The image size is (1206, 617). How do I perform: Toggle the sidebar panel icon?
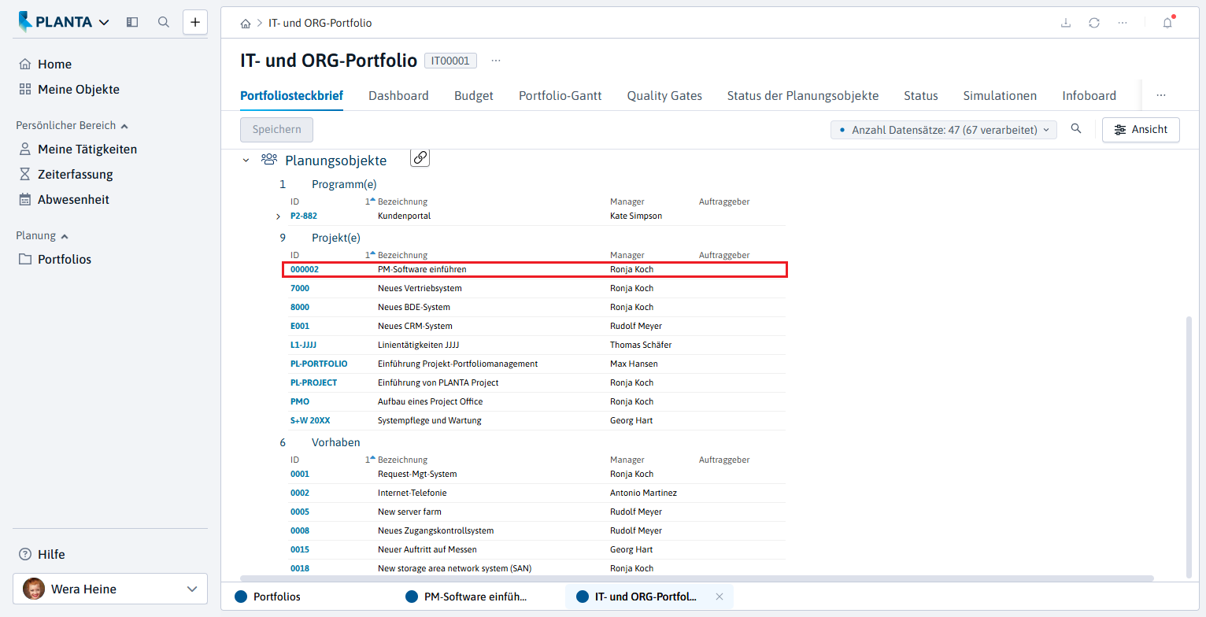[132, 22]
